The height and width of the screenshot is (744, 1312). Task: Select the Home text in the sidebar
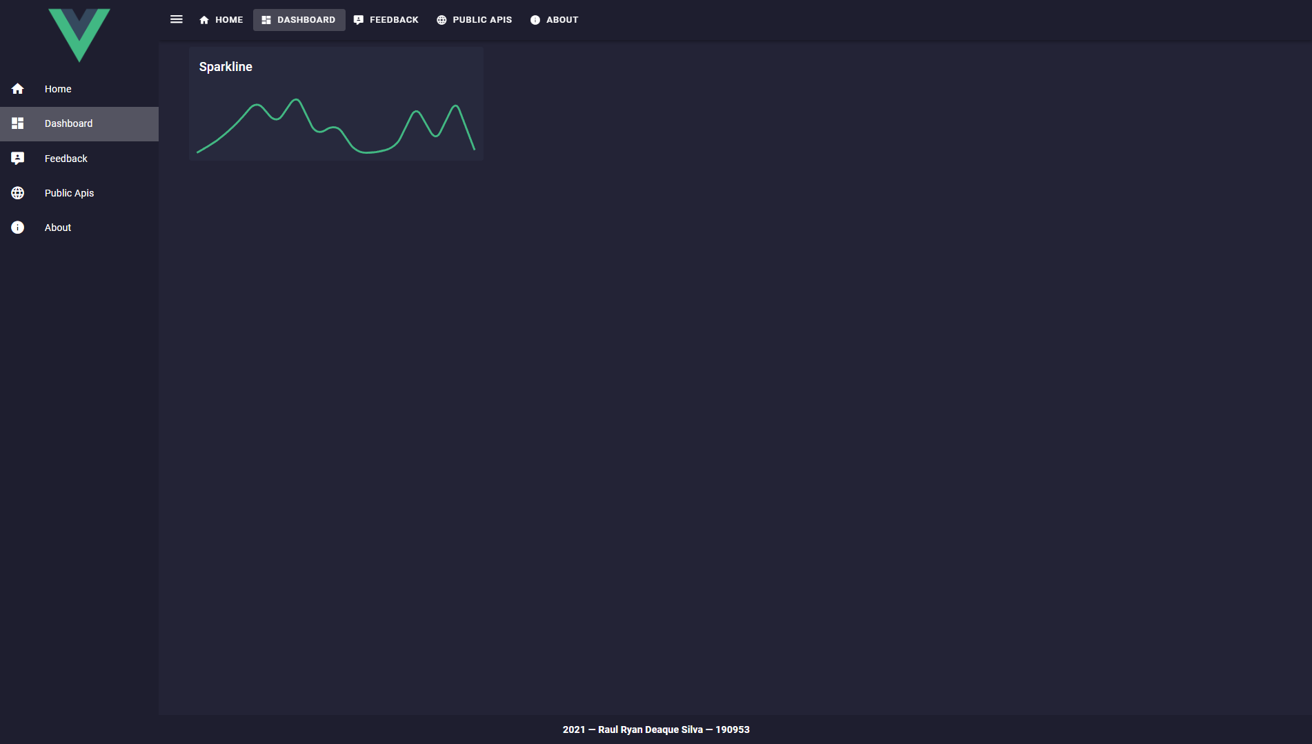[58, 89]
